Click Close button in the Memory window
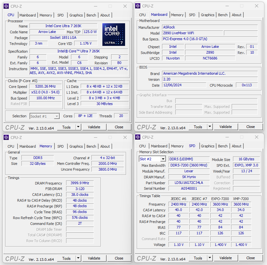The width and height of the screenshot is (267, 265). 119,258
